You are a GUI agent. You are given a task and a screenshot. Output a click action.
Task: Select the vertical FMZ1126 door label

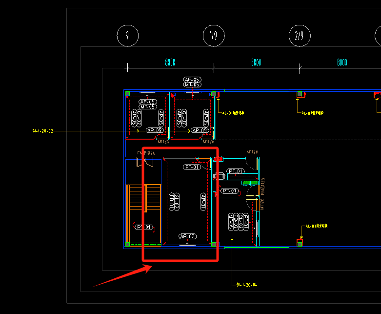(x=262, y=193)
